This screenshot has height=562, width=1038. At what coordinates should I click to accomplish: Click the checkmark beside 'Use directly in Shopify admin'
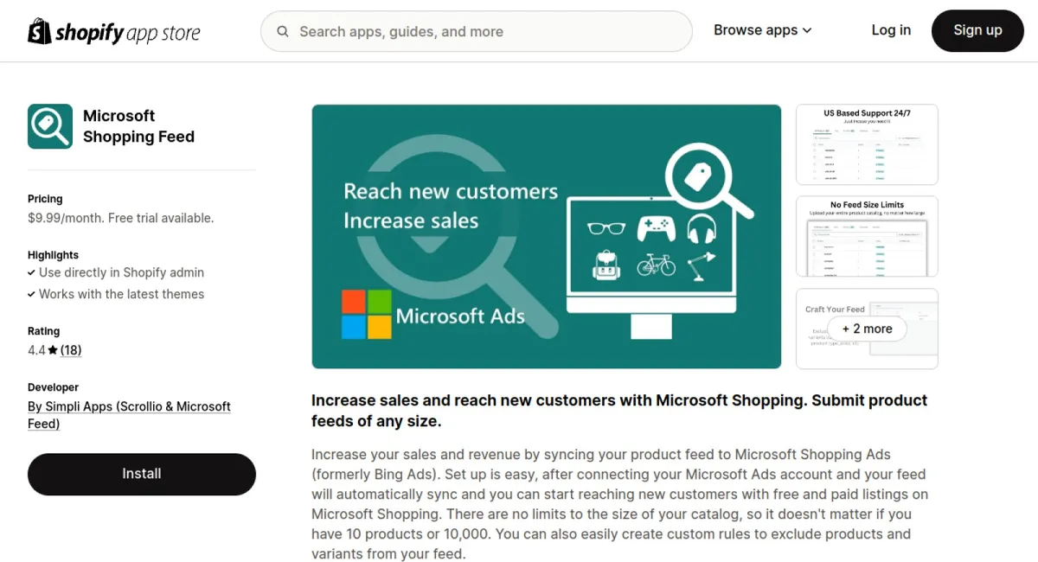[x=32, y=272]
